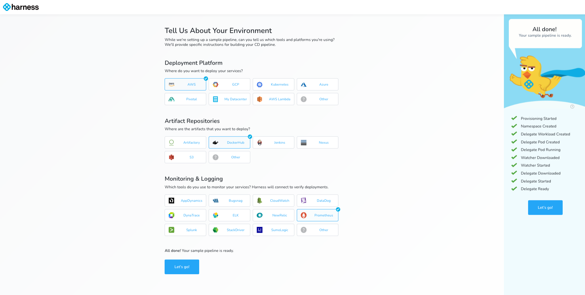The width and height of the screenshot is (585, 295).
Task: Select NewRelic monitoring tool
Action: (274, 215)
